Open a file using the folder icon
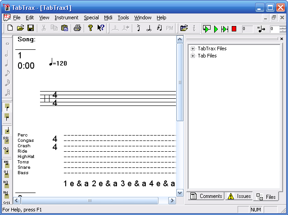 [x=20, y=28]
